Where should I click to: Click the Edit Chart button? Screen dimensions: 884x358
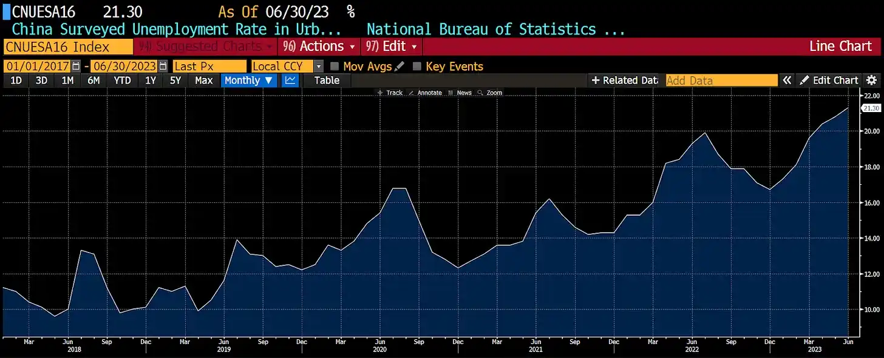click(829, 81)
